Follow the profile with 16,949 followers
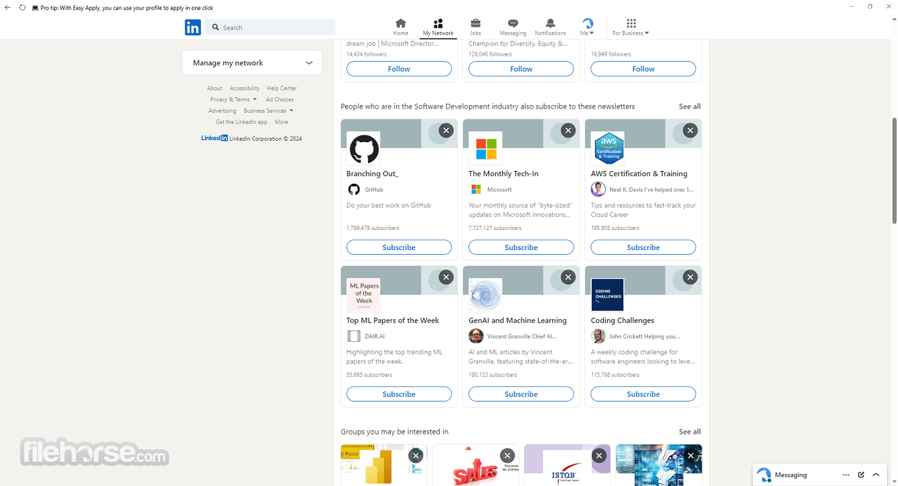The width and height of the screenshot is (898, 486). pos(643,69)
